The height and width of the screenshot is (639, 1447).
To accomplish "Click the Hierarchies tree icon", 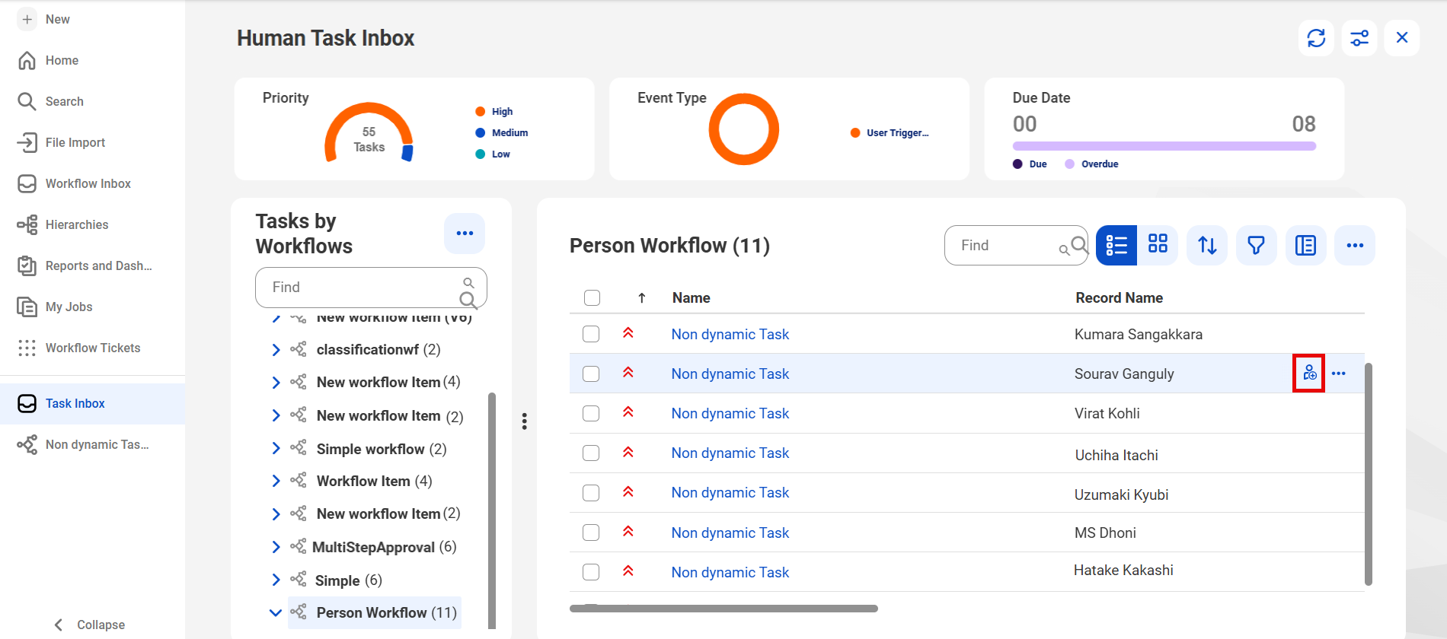I will point(27,224).
